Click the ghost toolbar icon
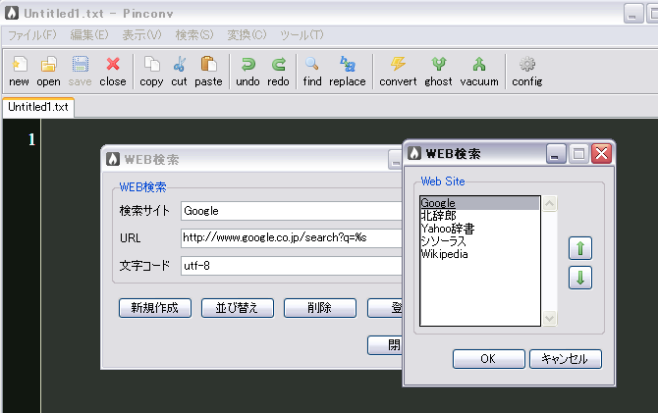The width and height of the screenshot is (658, 413). click(x=439, y=64)
